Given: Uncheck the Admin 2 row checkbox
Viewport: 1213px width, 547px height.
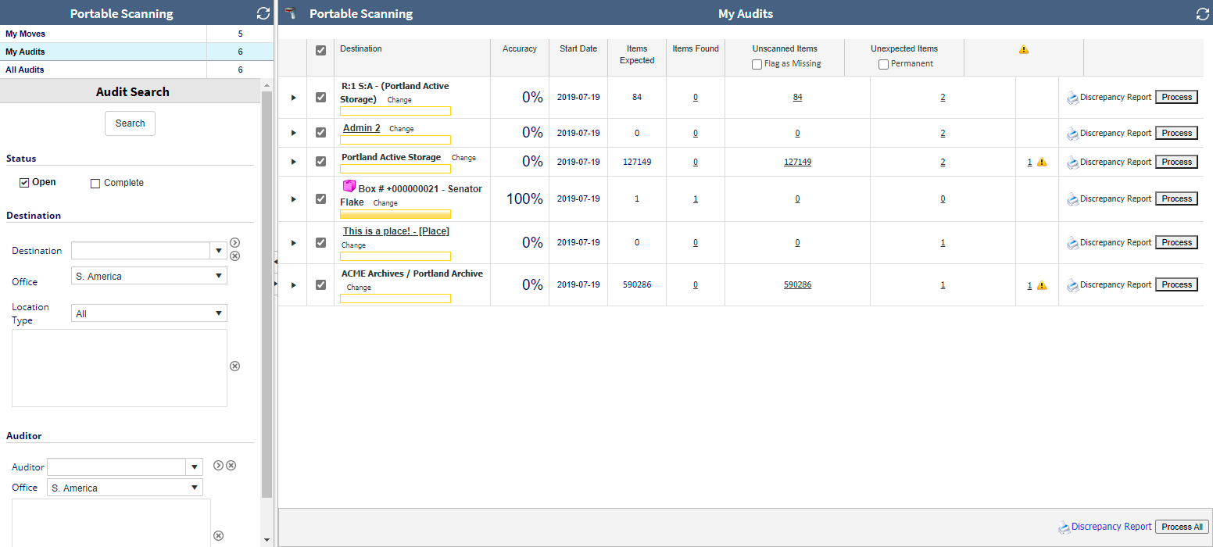Looking at the screenshot, I should click(320, 133).
